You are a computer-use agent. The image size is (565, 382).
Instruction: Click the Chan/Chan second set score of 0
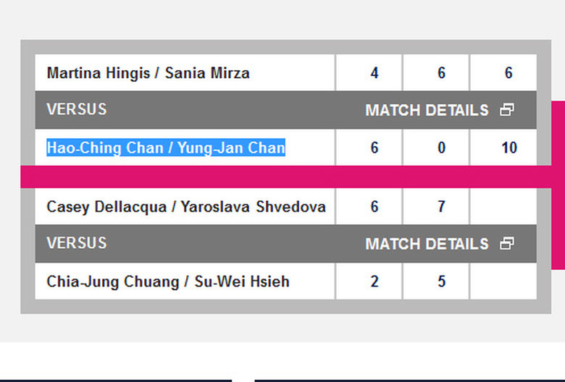coord(441,148)
